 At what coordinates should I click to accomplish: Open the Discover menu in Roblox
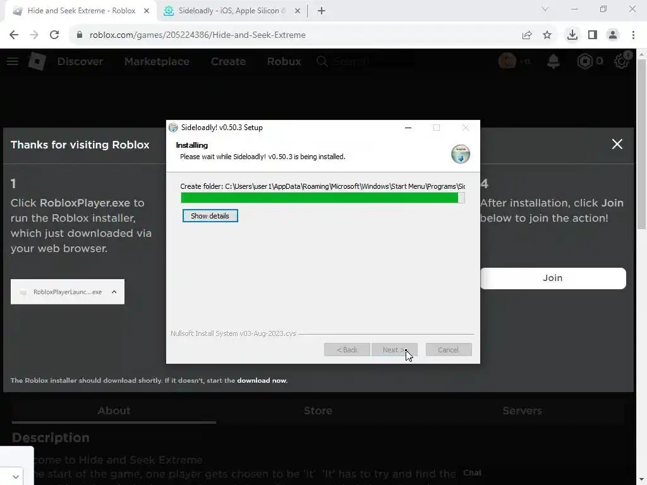pyautogui.click(x=80, y=61)
